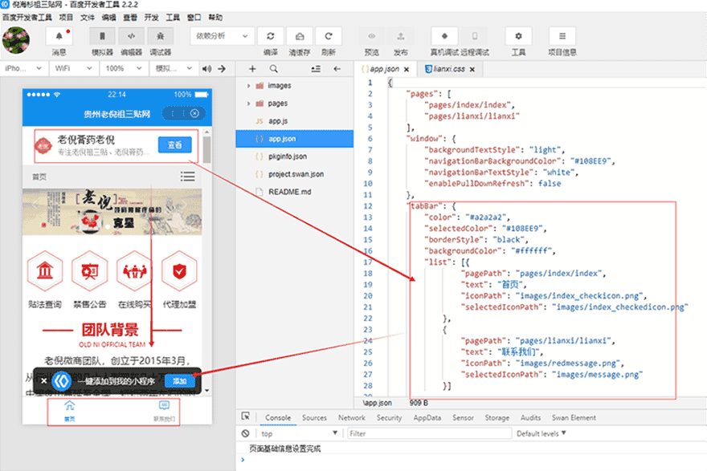The width and height of the screenshot is (707, 471).
Task: Open the iPhone device model dropdown
Action: 22,68
